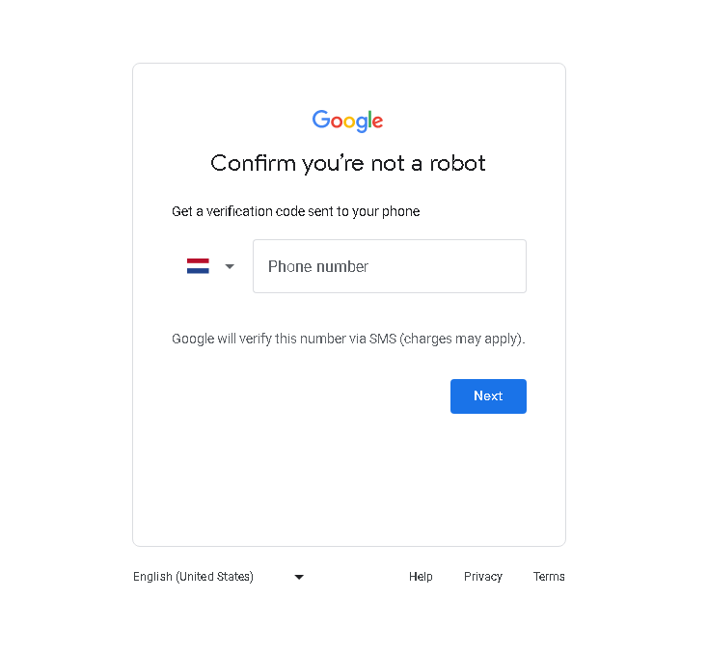Open the country code dropdown arrow
The image size is (708, 653).
click(230, 266)
